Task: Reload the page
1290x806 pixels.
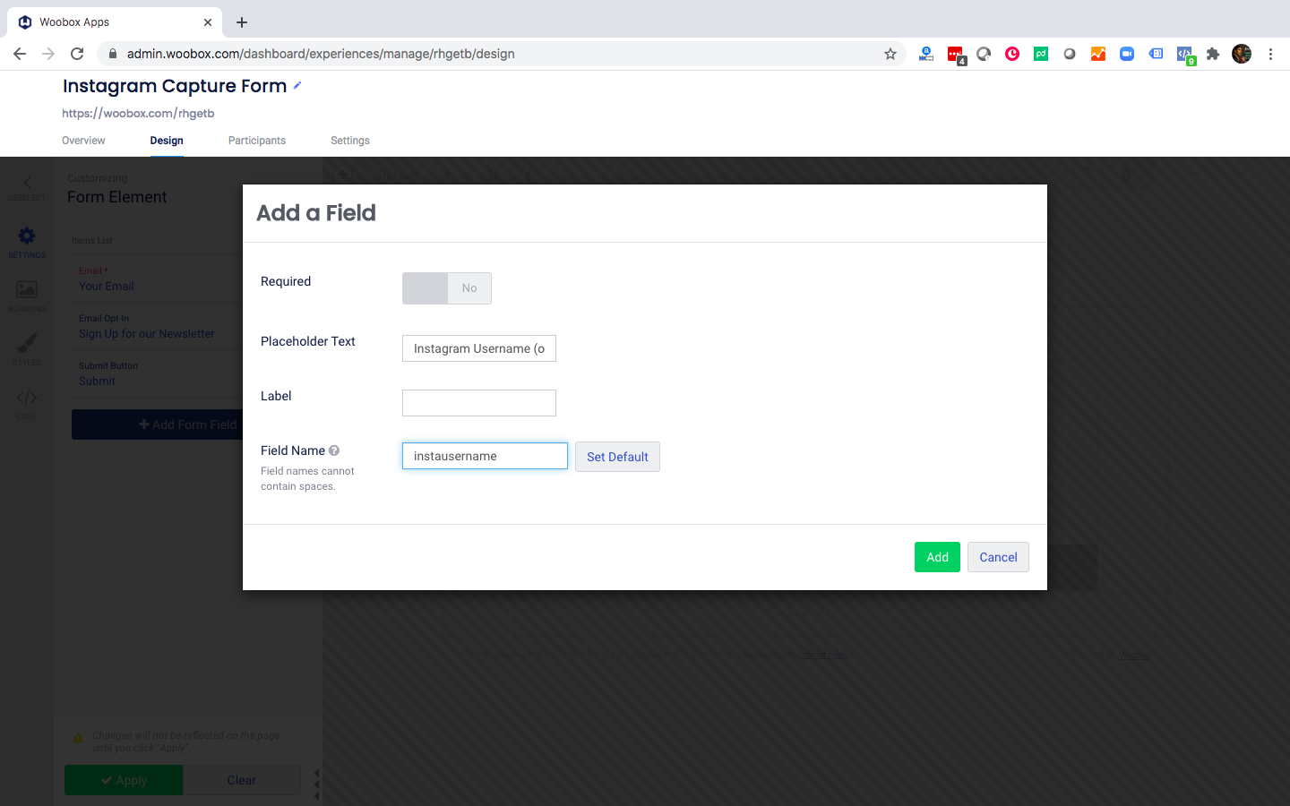Action: (x=77, y=54)
